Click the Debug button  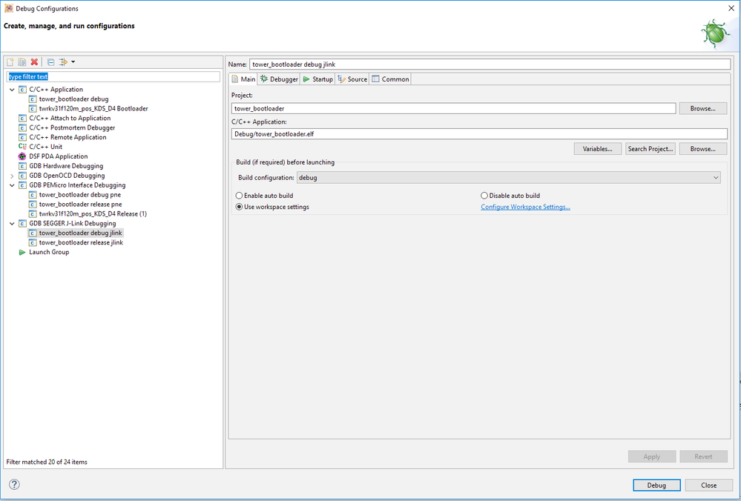tap(656, 485)
